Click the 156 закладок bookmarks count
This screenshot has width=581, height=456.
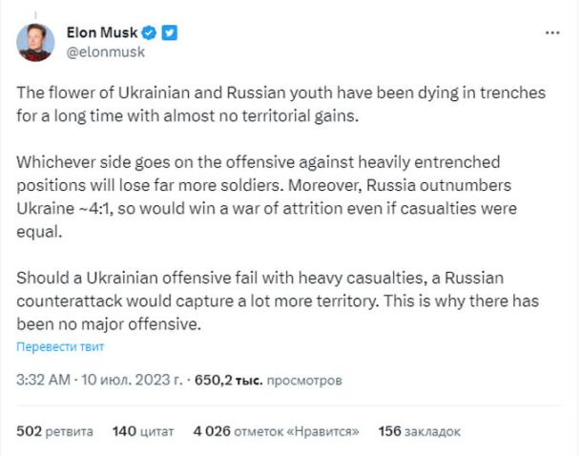[x=420, y=431]
